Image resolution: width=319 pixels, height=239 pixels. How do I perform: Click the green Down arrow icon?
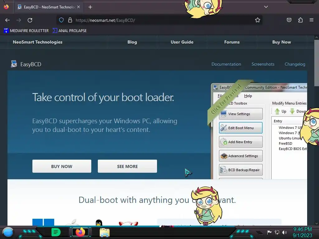click(x=292, y=111)
